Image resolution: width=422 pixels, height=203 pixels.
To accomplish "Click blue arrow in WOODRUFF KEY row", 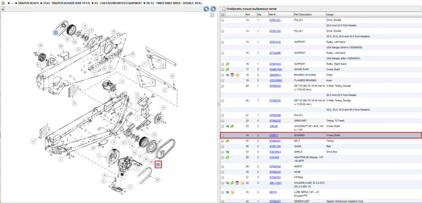I will 227,127.
